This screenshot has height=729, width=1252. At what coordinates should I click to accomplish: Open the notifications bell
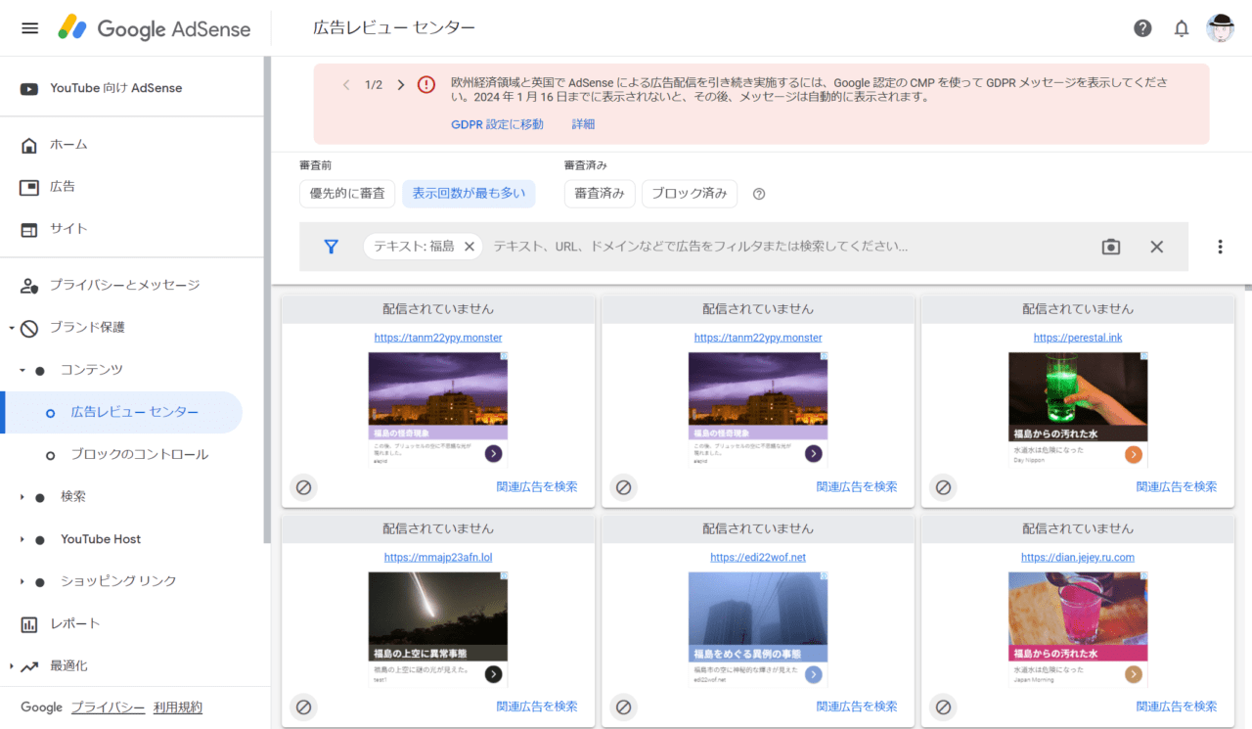[x=1182, y=28]
